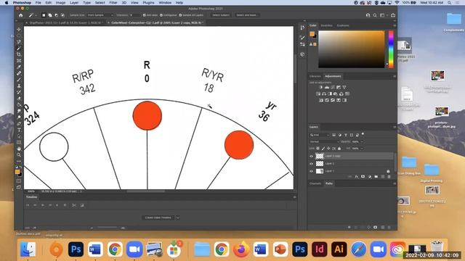
Task: Open the Share icon top right
Action: click(393, 15)
